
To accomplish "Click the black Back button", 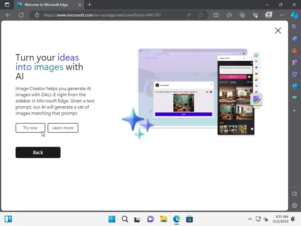I will [x=38, y=152].
